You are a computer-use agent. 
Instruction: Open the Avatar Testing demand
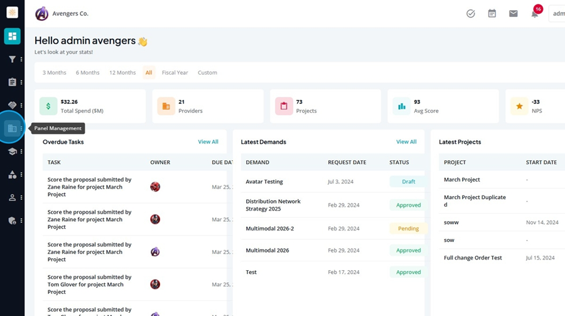(264, 182)
